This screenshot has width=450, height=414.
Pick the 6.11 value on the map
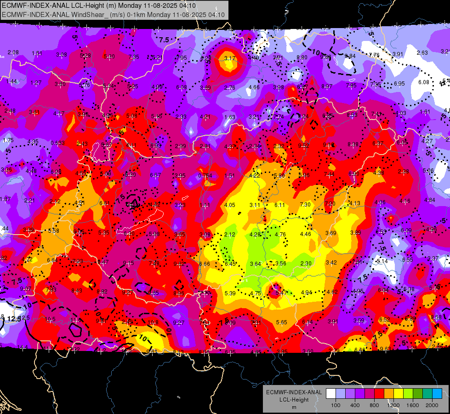point(279,205)
